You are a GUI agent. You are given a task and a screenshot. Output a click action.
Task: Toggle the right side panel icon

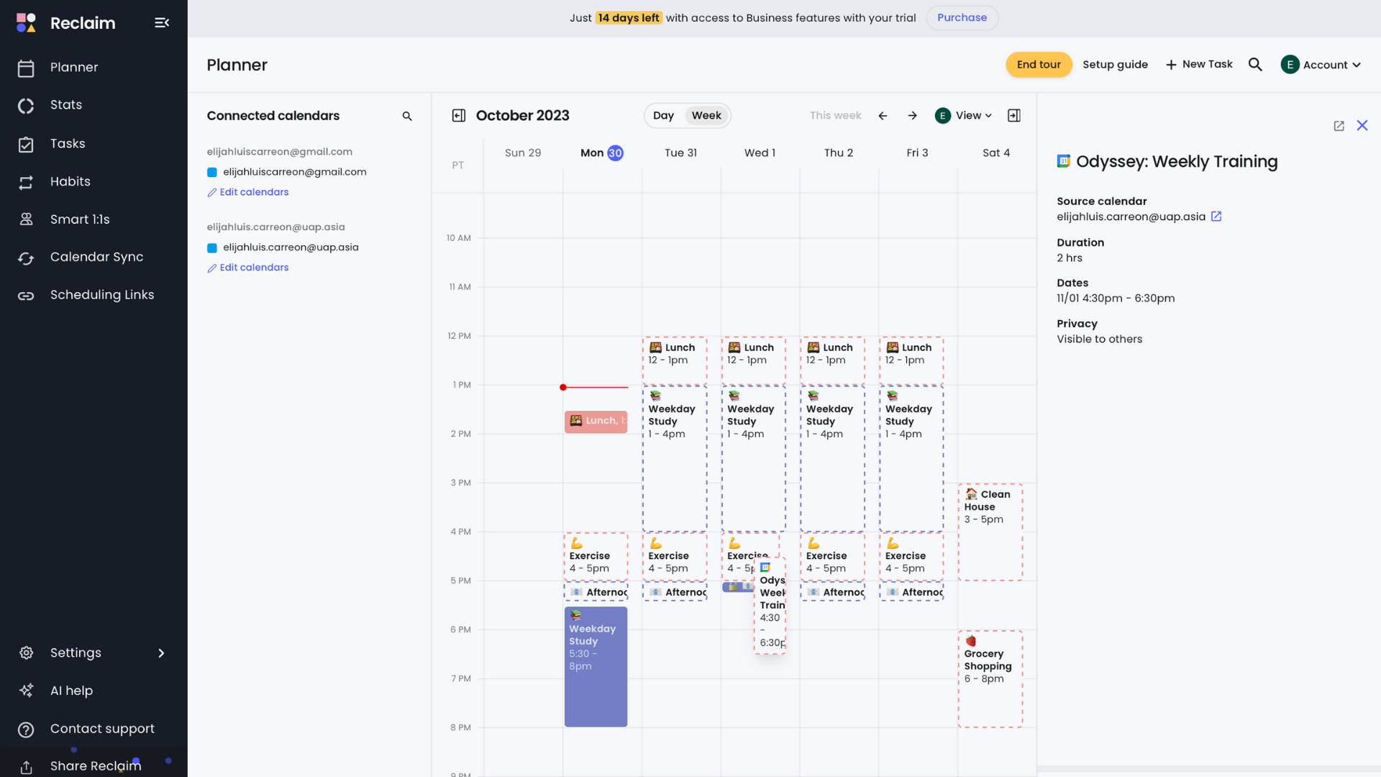pos(1014,116)
